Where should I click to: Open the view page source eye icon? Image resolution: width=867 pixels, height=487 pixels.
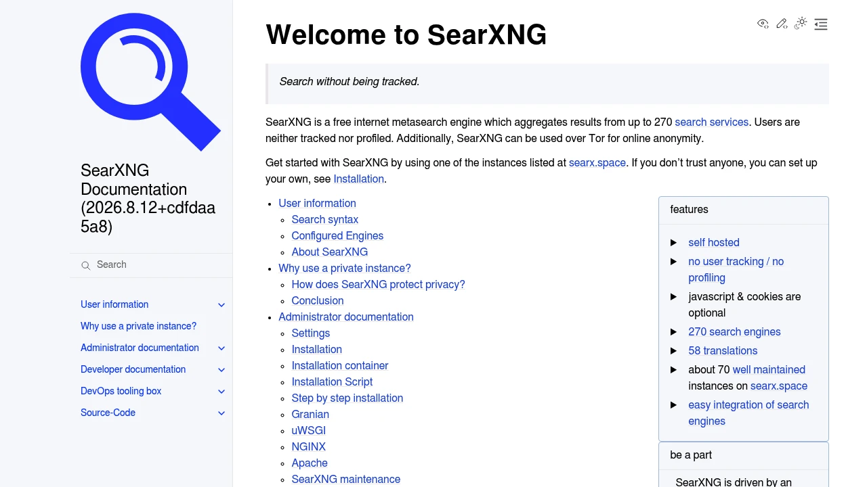(x=763, y=24)
